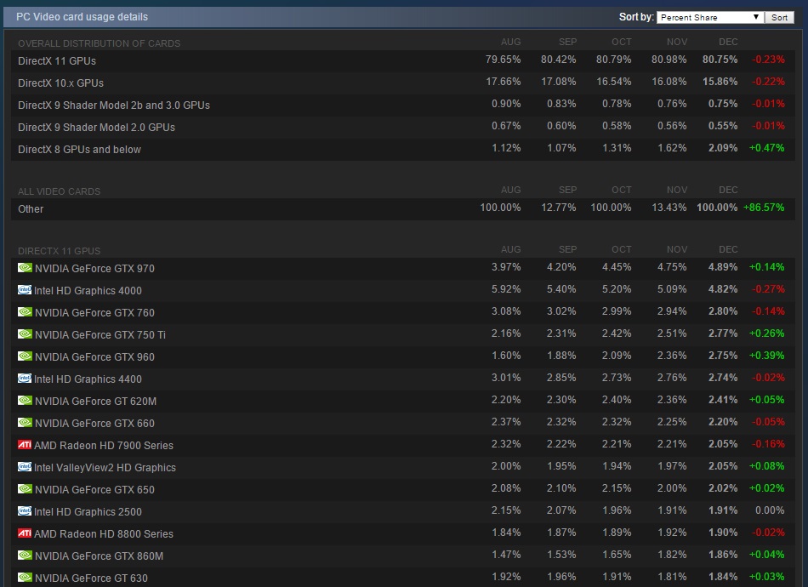Select DirectX 8 GPUs and below row
808x587 pixels.
(x=403, y=149)
